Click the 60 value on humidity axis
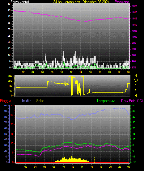 click(x=6, y=128)
